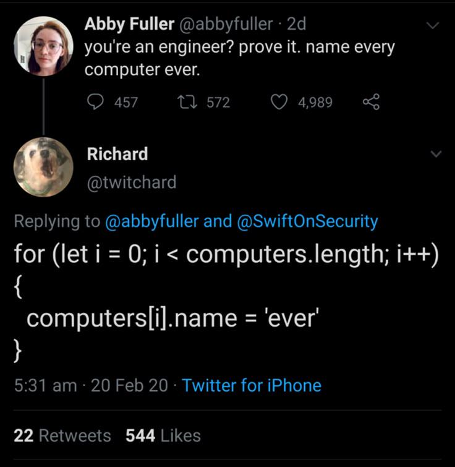
Task: View the 22 Retweets list
Action: click(62, 435)
